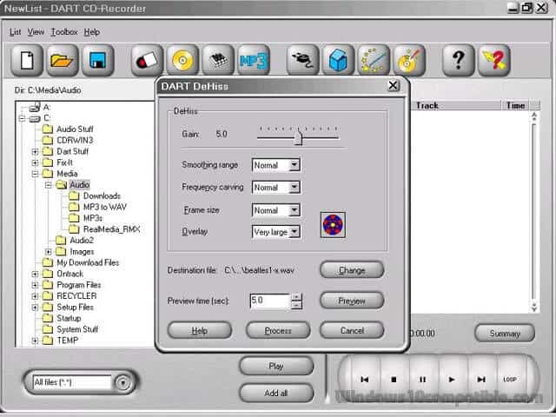Click the blue cube toolbar icon
556x417 pixels.
pyautogui.click(x=338, y=61)
